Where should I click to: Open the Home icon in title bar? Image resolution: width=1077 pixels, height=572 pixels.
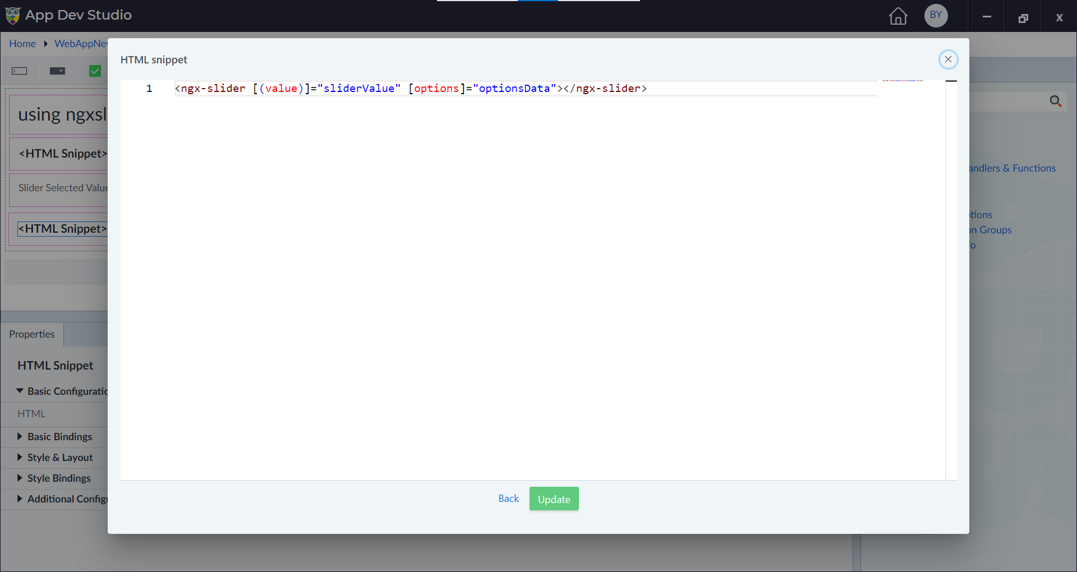[898, 16]
